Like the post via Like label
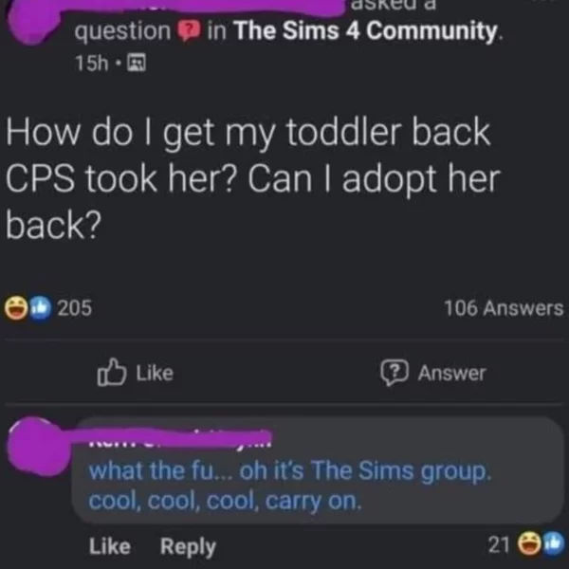This screenshot has height=569, width=569. tap(155, 373)
